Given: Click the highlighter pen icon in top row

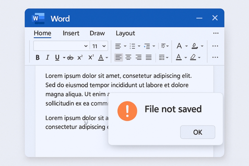Looking at the screenshot, I should (195, 46).
